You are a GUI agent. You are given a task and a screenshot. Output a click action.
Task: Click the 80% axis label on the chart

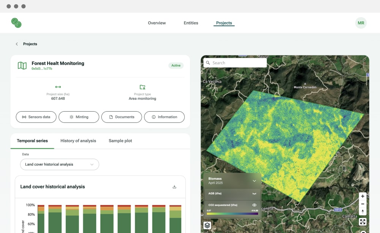click(31, 215)
